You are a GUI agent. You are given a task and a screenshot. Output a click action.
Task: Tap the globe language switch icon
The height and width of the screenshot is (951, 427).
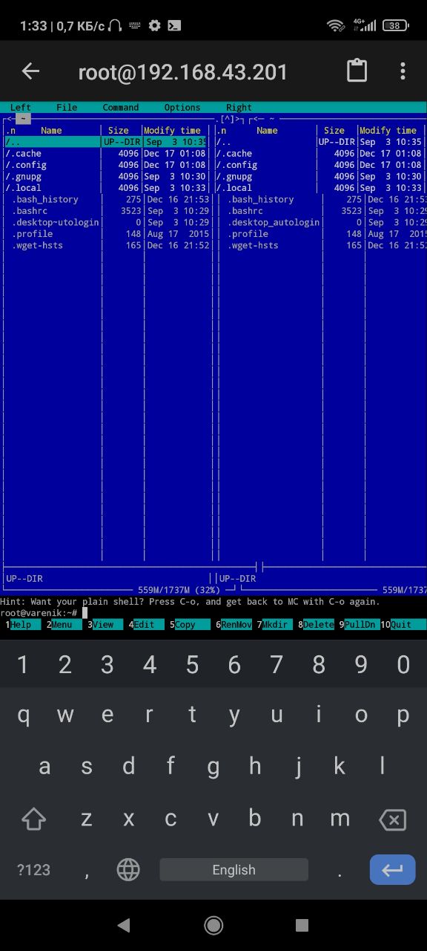[128, 869]
